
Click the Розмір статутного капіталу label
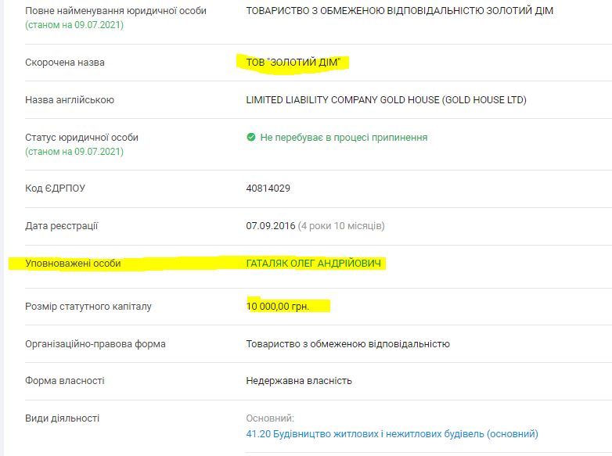[x=88, y=306]
